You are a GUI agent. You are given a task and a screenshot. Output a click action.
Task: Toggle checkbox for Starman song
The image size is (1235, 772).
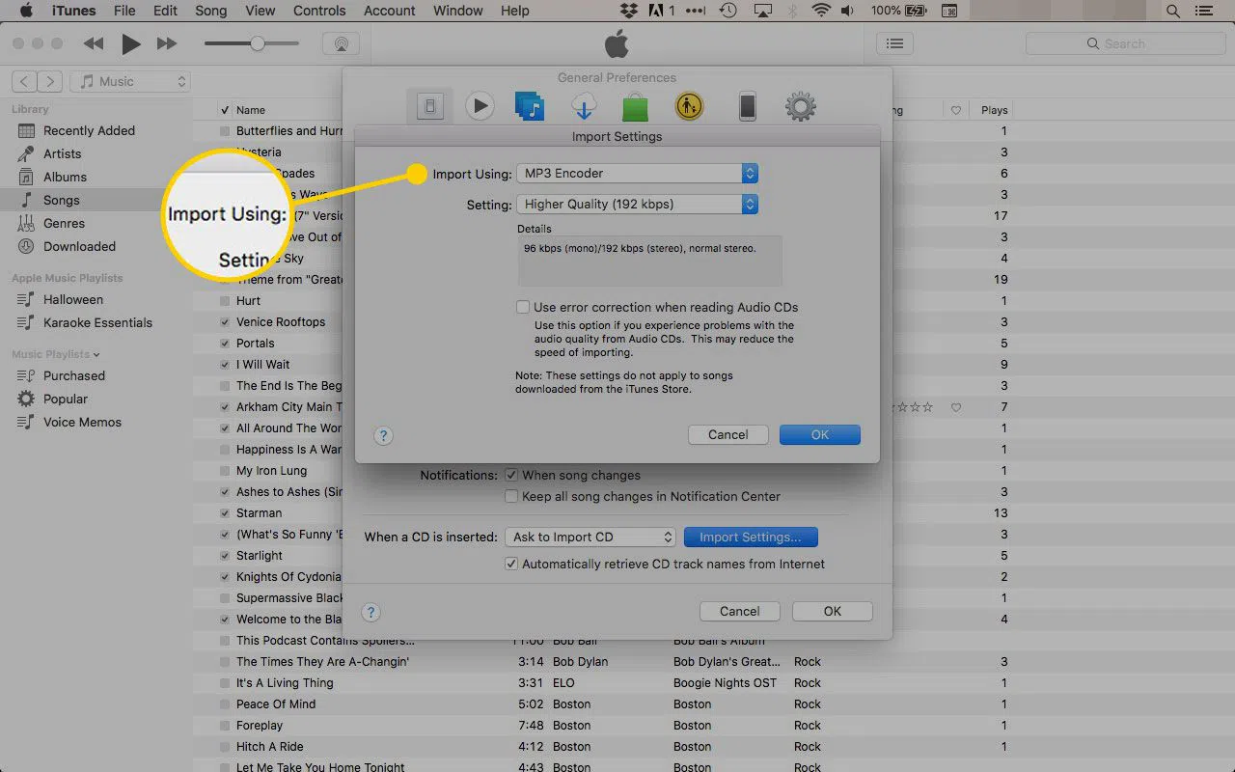click(225, 513)
